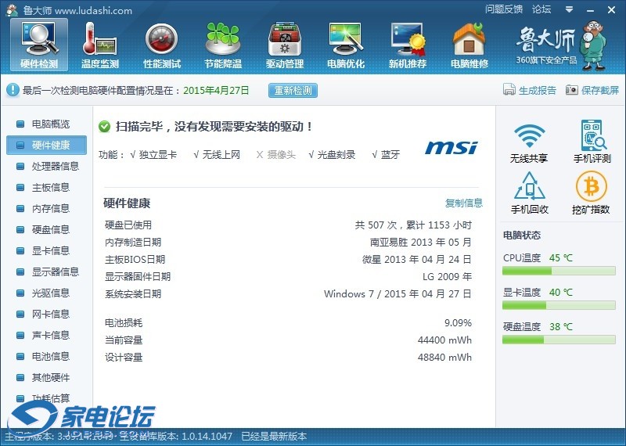Select 处理器信息 in the sidebar

(x=55, y=166)
